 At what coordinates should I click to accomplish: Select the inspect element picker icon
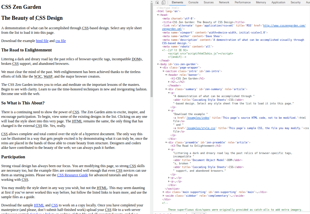(157, 2)
